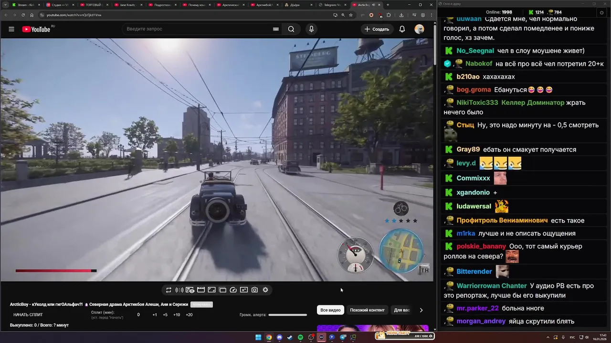Switch to the Jane Kravitz browser tab

click(127, 5)
